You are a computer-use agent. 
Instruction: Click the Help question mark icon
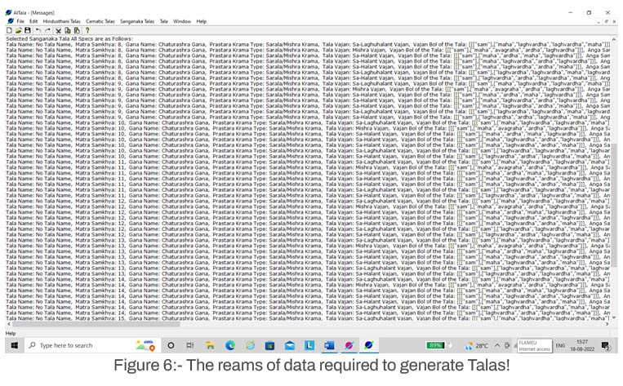click(x=87, y=30)
